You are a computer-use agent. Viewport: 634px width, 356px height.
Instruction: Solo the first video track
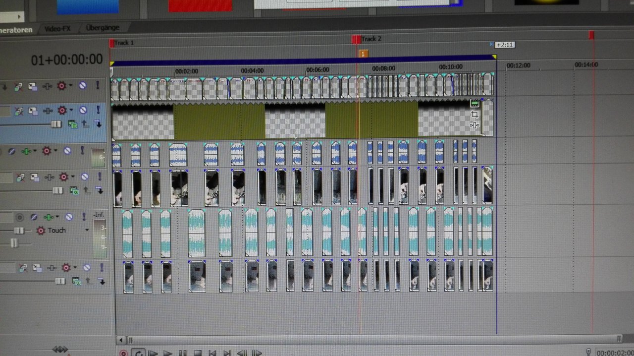click(x=97, y=85)
